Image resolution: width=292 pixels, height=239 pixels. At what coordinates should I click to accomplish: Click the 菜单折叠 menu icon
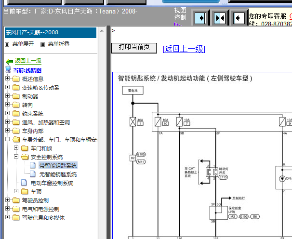point(43,44)
